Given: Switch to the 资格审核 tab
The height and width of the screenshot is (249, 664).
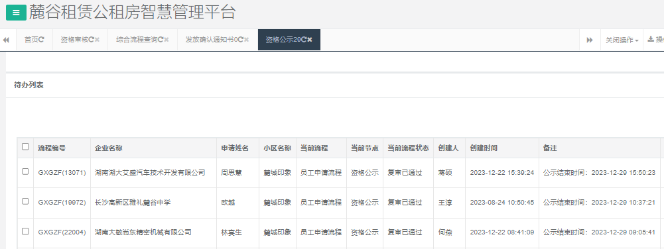Looking at the screenshot, I should [x=80, y=40].
